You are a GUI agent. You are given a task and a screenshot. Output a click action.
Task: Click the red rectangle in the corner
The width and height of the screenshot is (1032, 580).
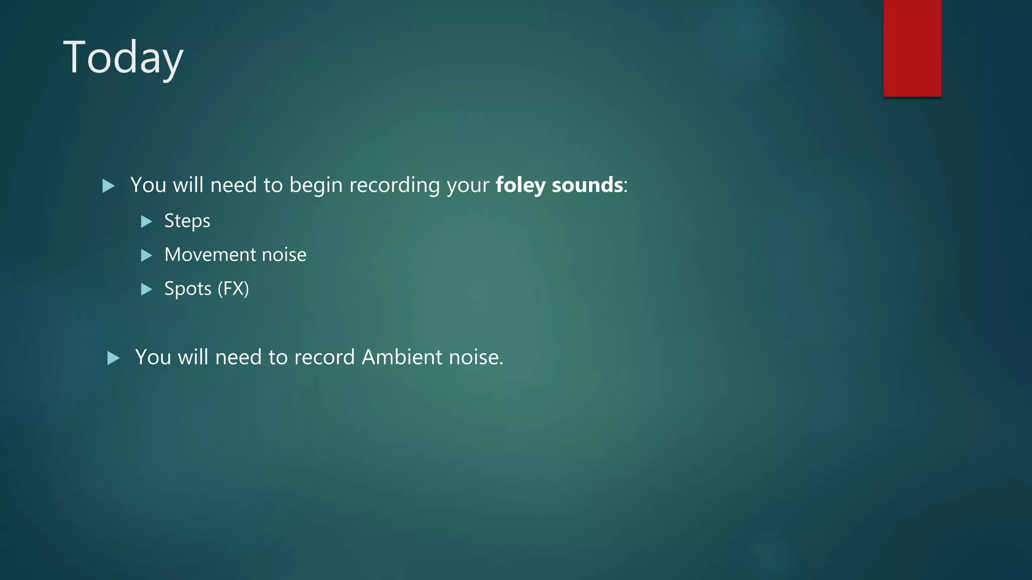click(912, 48)
